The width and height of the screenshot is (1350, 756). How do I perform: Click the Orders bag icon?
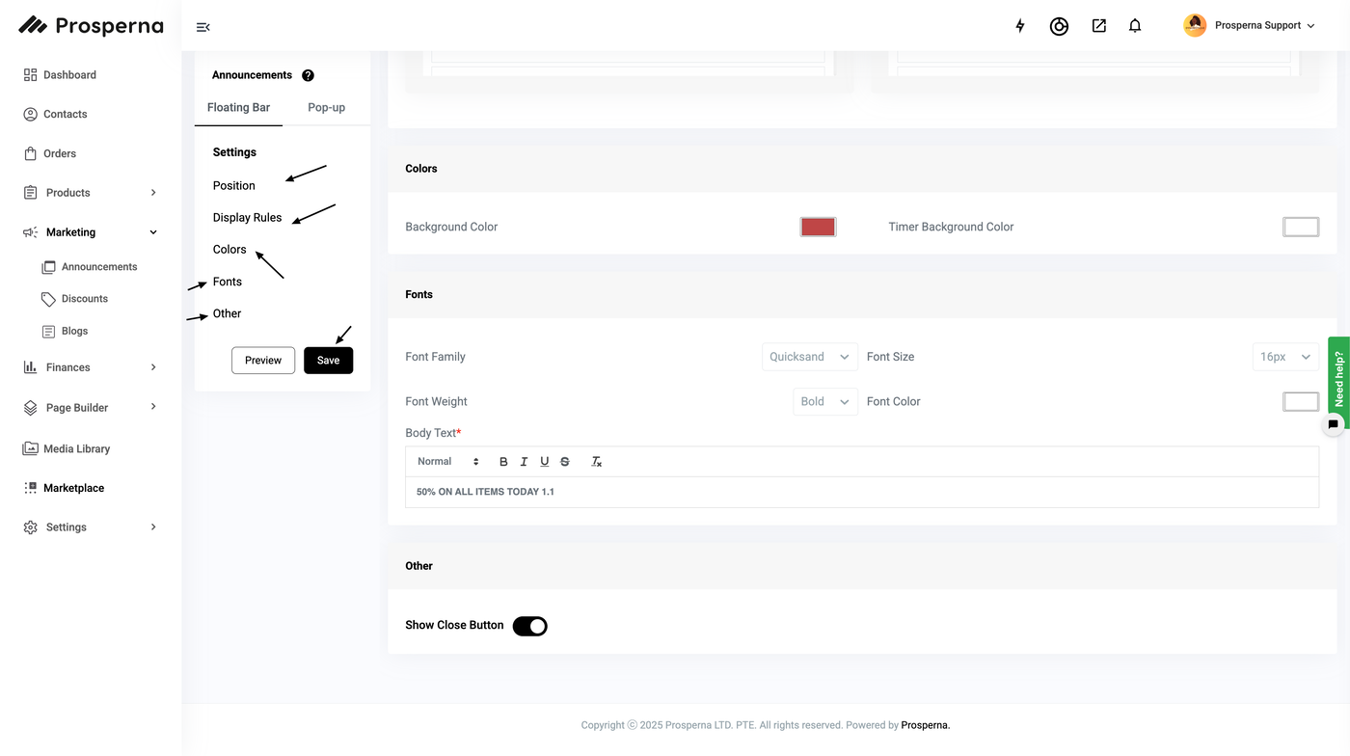click(30, 153)
